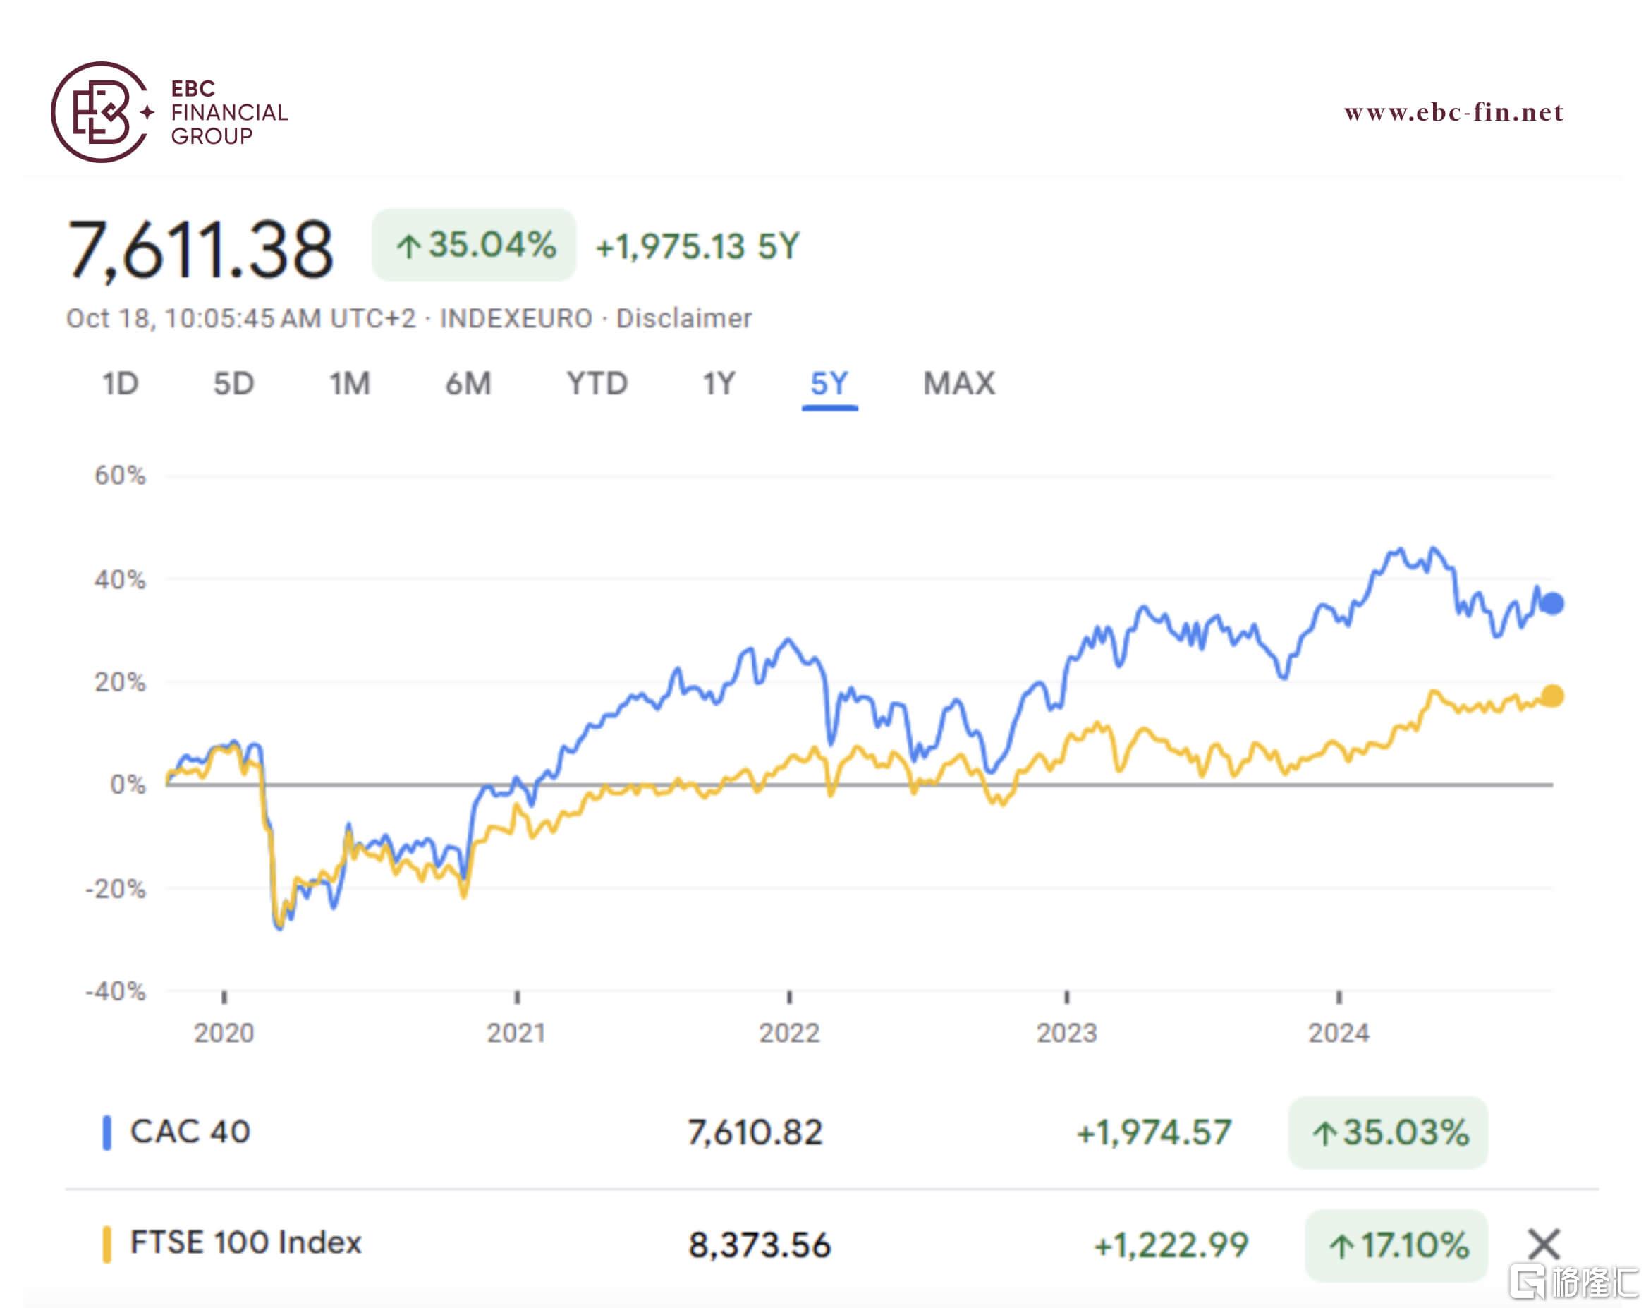
Task: Click the -40% y-axis label
Action: (115, 991)
